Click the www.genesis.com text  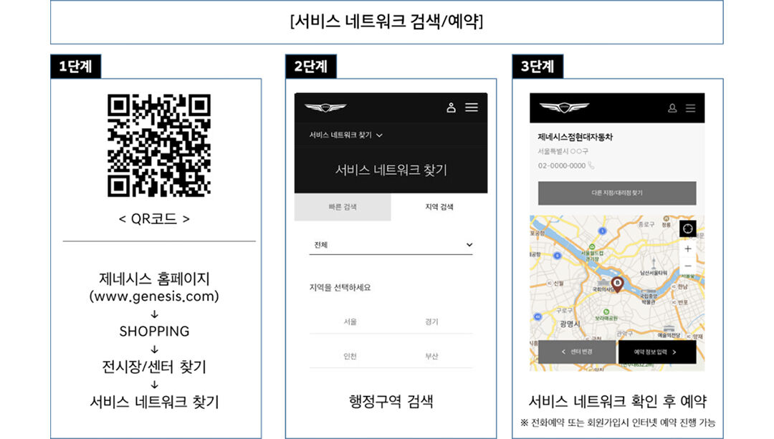coord(154,296)
